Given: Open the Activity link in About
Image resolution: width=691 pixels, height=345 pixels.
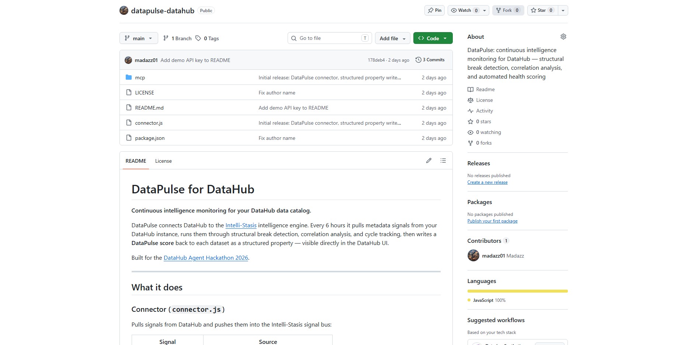Looking at the screenshot, I should (485, 111).
